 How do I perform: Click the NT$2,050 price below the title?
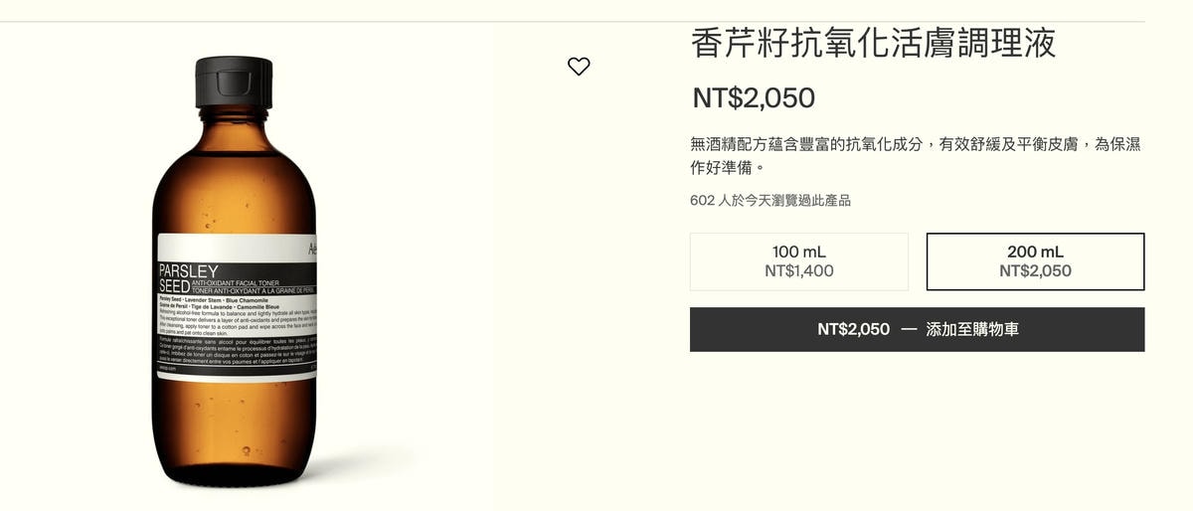pyautogui.click(x=754, y=97)
